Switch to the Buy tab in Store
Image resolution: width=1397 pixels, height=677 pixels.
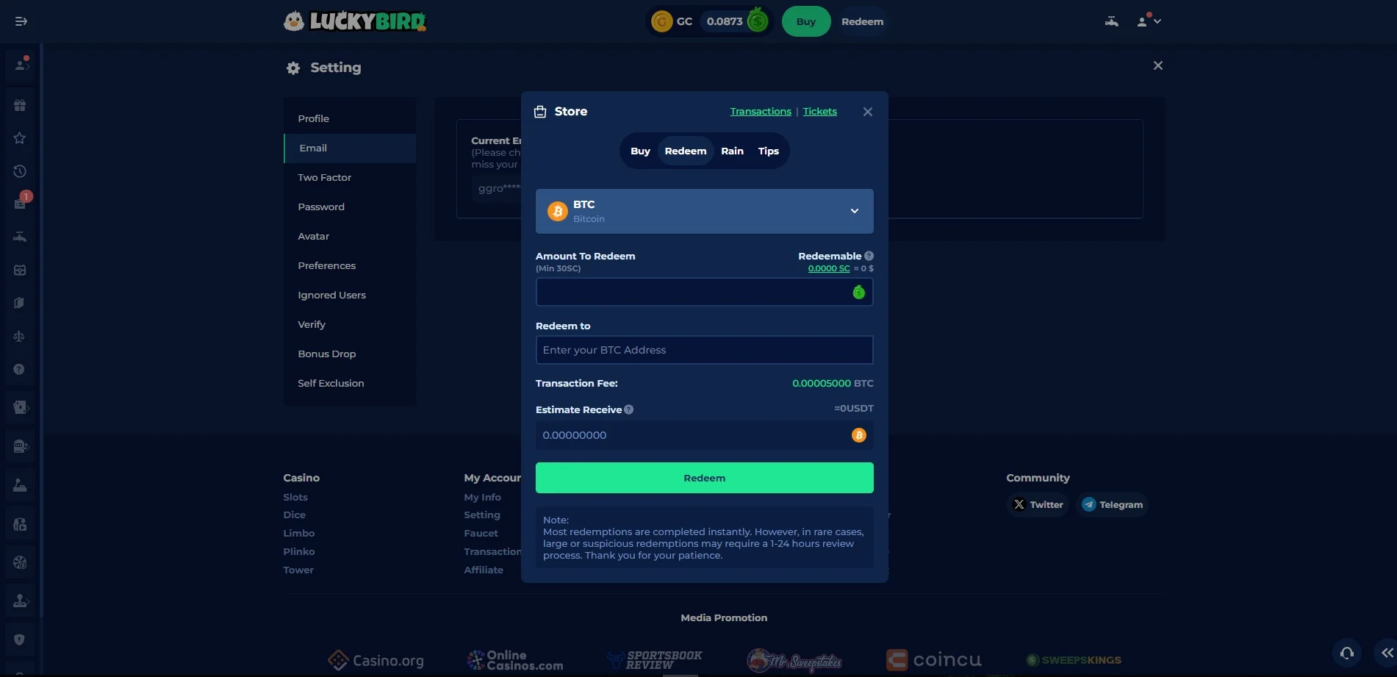[x=640, y=151]
